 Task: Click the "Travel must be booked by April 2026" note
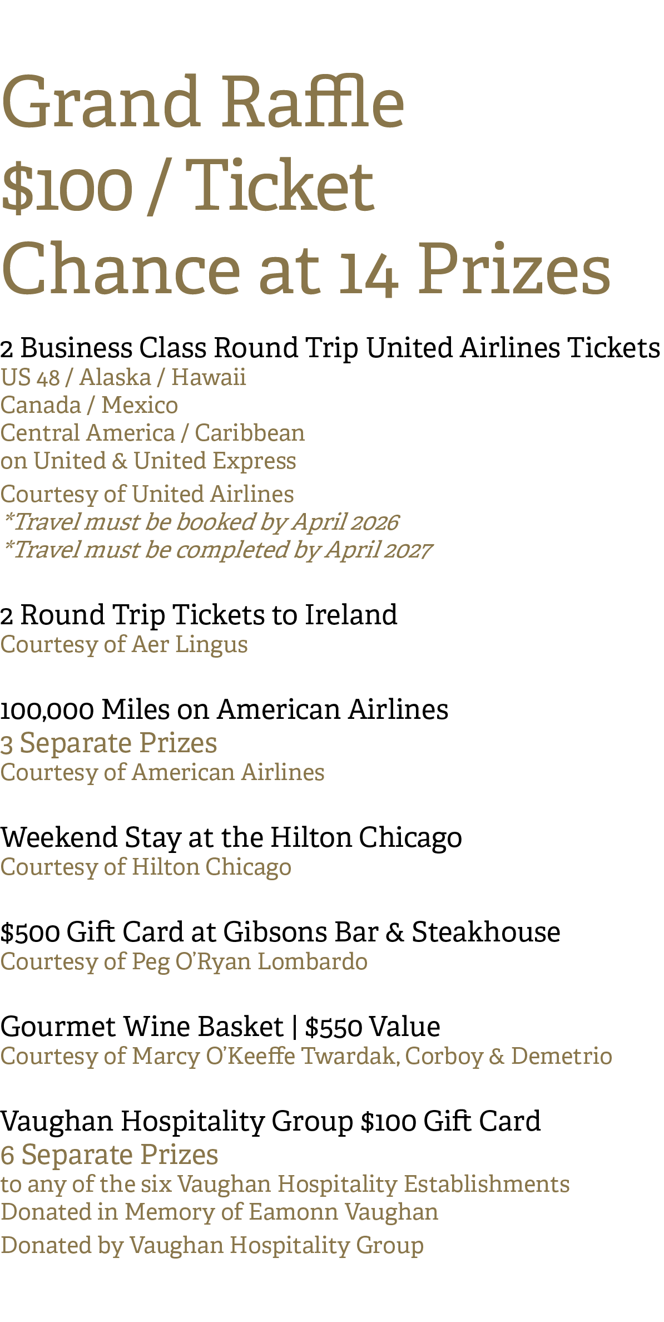[x=200, y=522]
